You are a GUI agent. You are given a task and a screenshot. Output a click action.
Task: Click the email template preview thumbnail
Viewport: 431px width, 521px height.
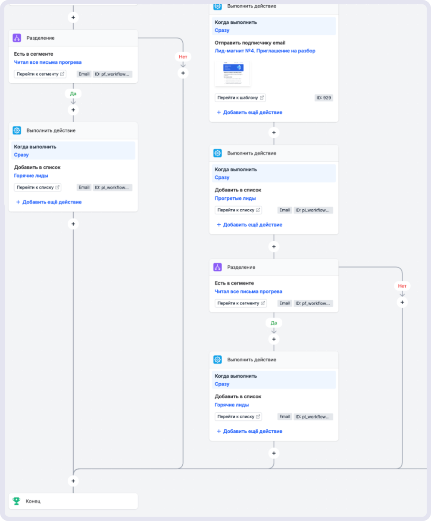tap(233, 73)
